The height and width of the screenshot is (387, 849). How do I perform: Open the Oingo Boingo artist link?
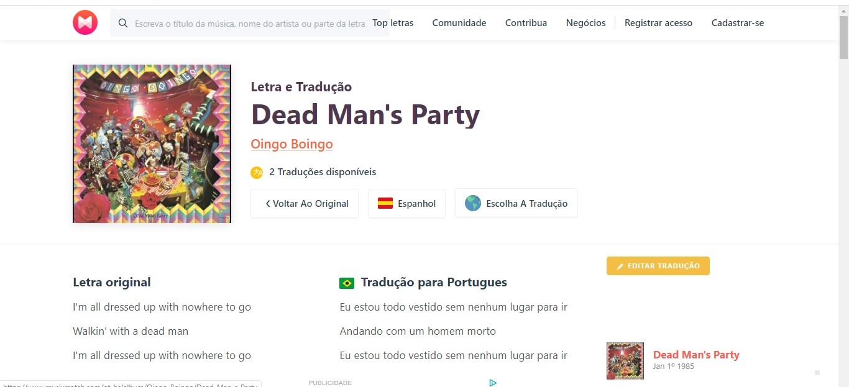291,144
